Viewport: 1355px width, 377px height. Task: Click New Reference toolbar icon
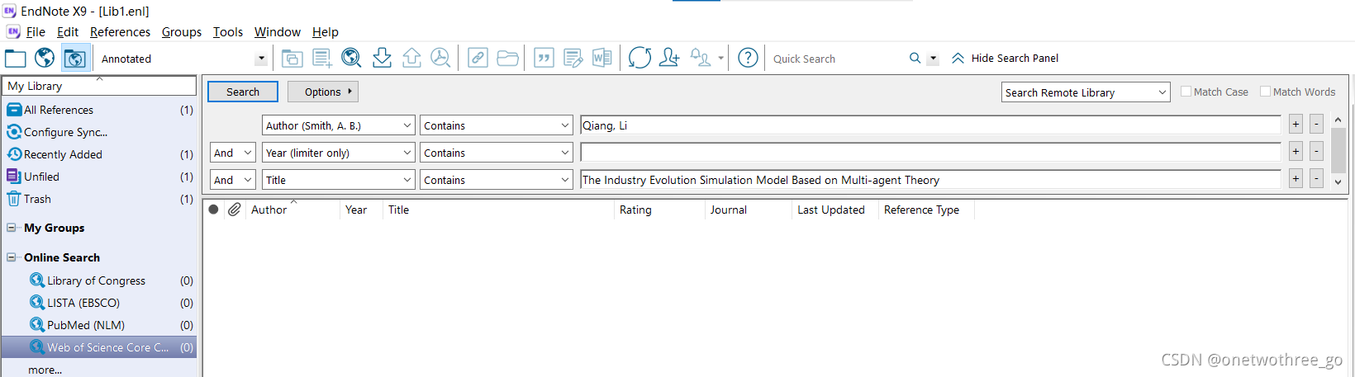(322, 58)
